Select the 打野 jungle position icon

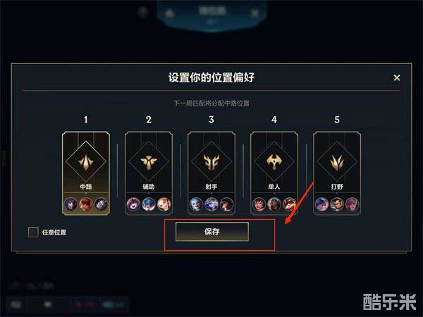(x=337, y=162)
